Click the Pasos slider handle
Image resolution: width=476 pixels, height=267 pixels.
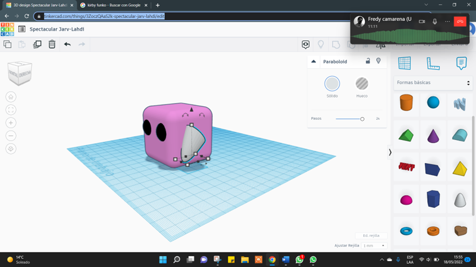click(362, 119)
